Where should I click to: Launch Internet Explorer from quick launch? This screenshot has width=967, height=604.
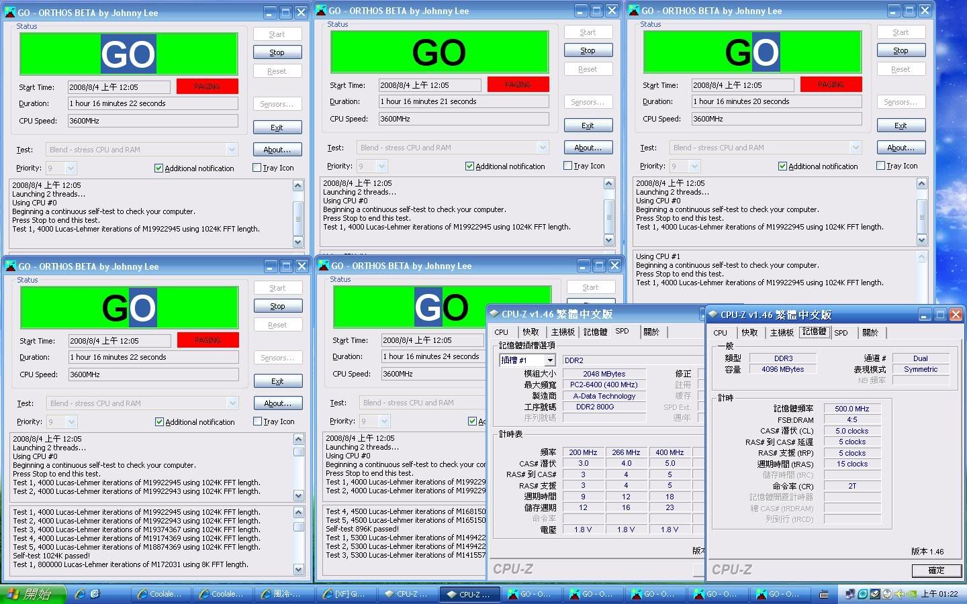click(81, 594)
